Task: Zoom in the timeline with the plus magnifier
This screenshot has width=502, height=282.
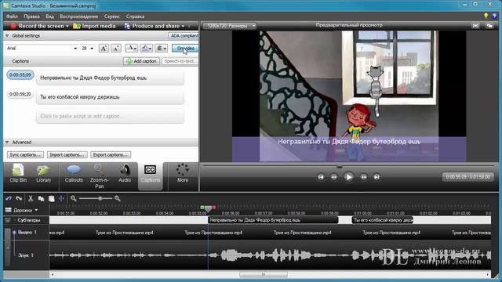Action: click(117, 198)
